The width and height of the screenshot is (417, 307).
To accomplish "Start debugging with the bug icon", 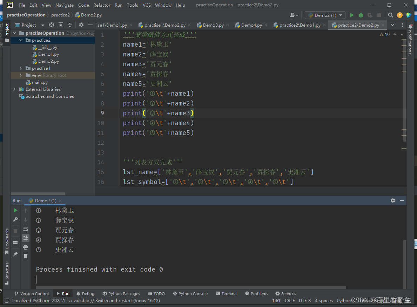I will 361,15.
